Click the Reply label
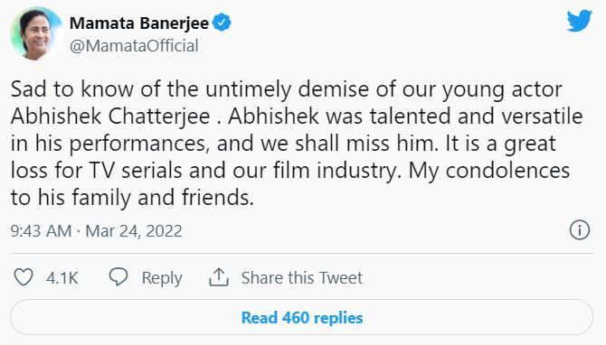The image size is (606, 345). click(x=162, y=278)
